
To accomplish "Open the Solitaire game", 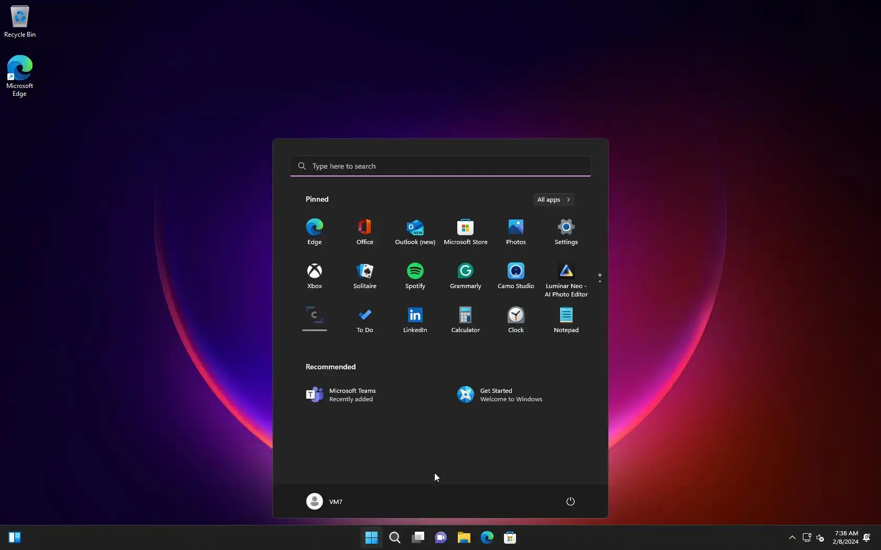I will (365, 276).
